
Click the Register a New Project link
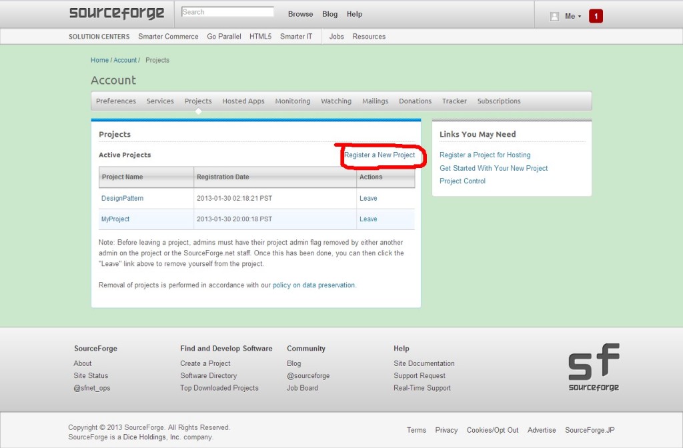coord(380,155)
